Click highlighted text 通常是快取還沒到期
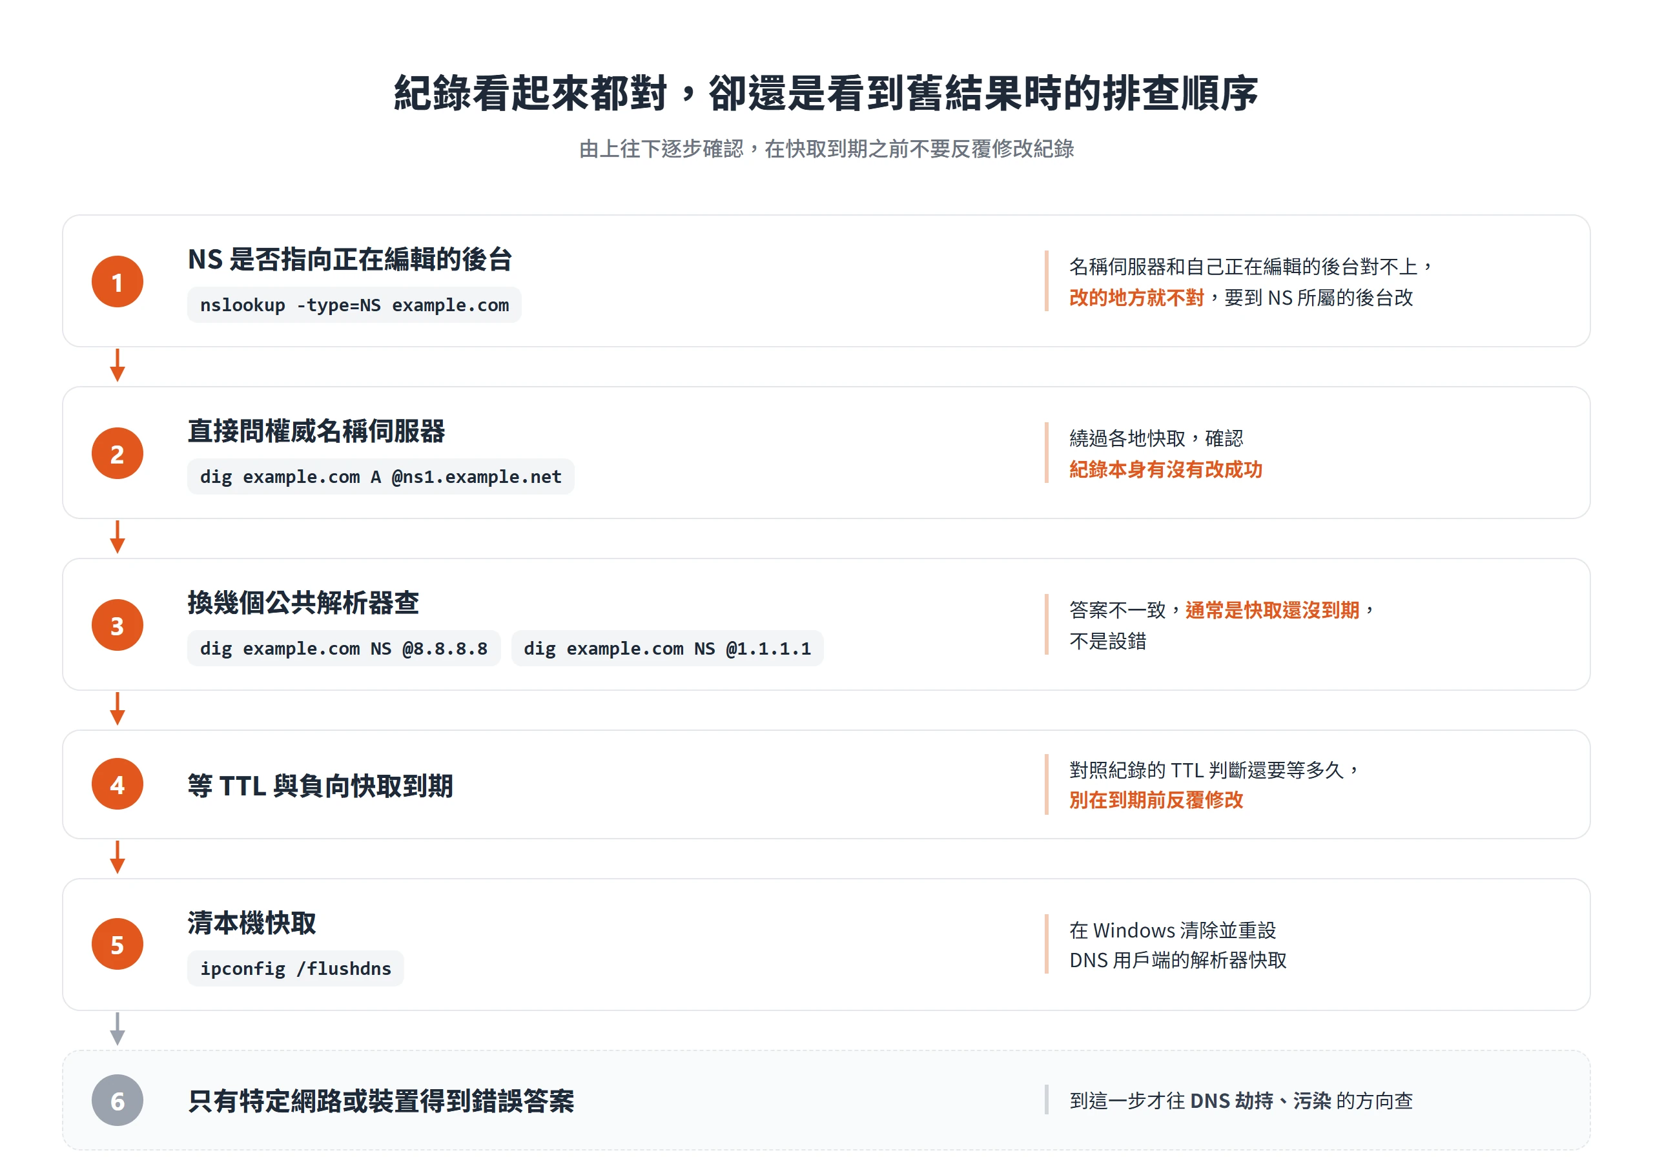This screenshot has width=1653, height=1166. 1272,610
